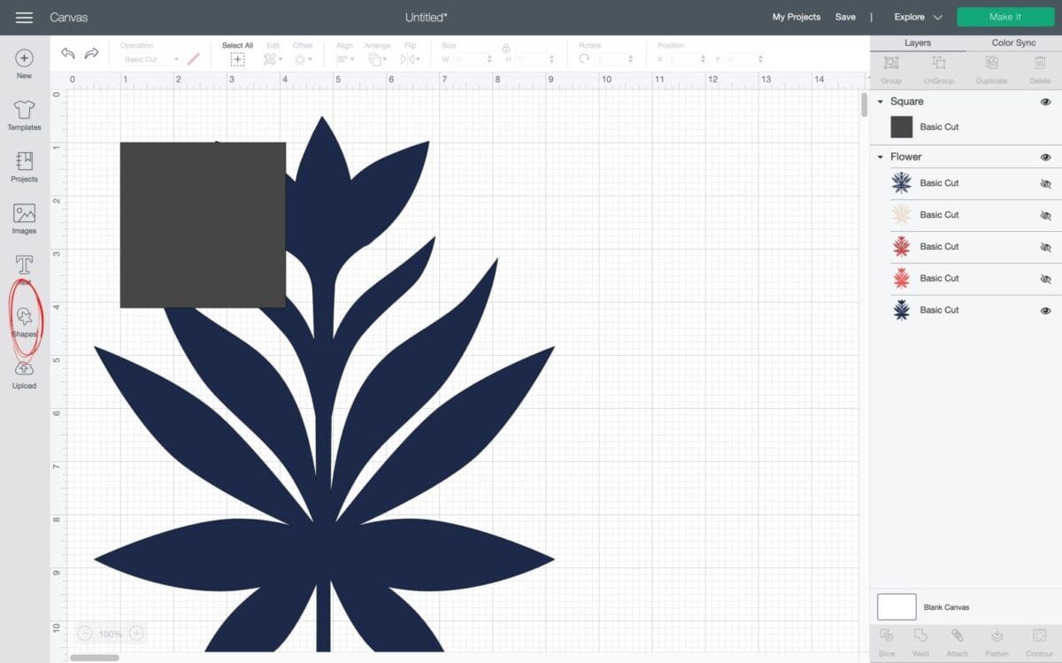Select the Text tool
Image resolution: width=1062 pixels, height=663 pixels.
[x=24, y=270]
